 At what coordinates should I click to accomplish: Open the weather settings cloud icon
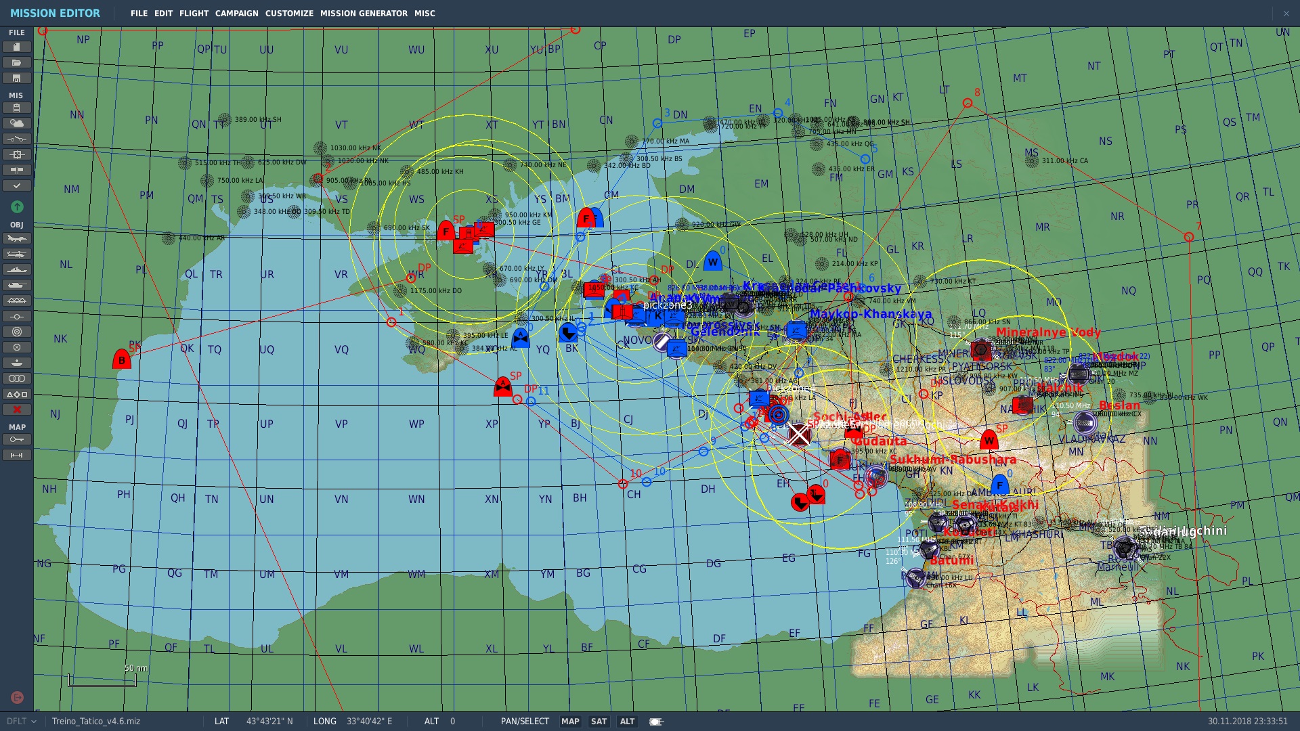pyautogui.click(x=16, y=123)
